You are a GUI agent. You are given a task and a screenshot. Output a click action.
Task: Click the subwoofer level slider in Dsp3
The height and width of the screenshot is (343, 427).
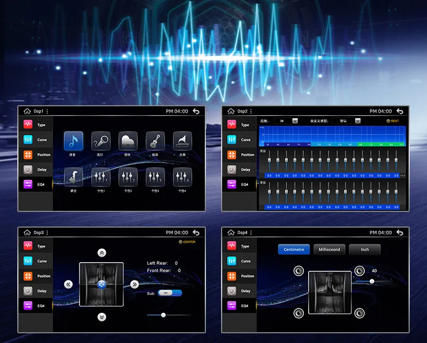coord(169,315)
